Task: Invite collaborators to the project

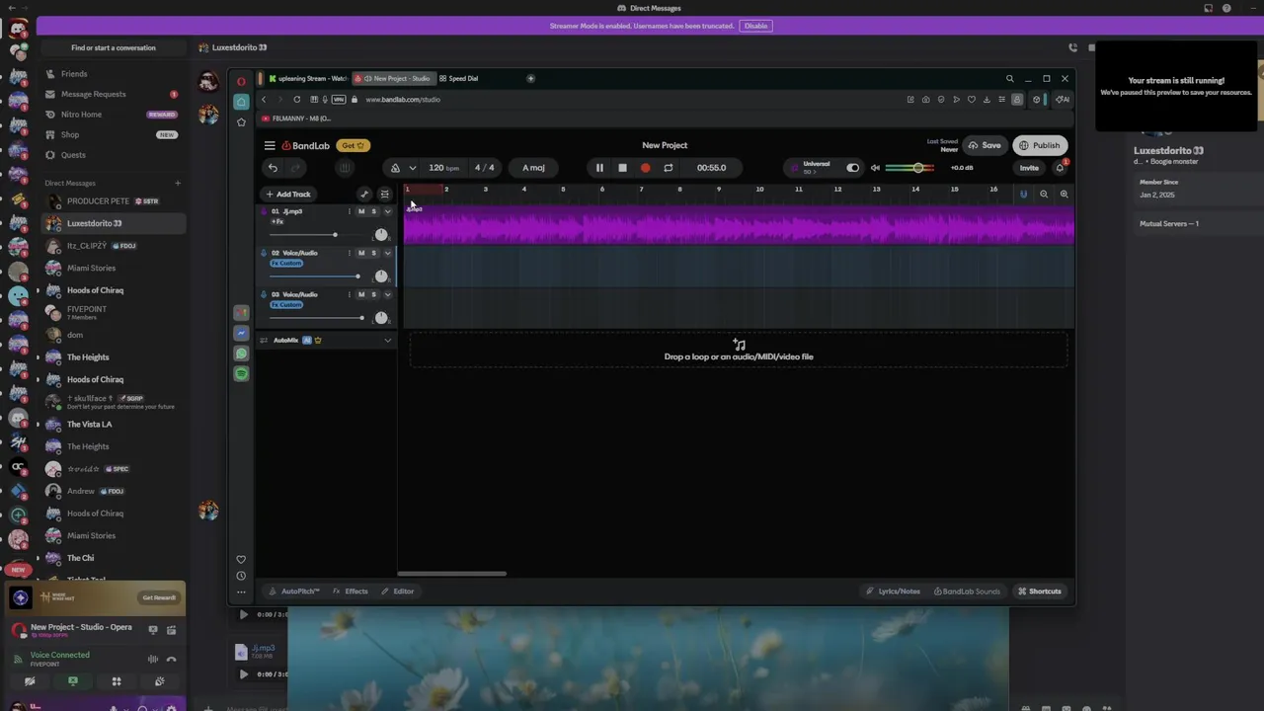Action: (1029, 168)
